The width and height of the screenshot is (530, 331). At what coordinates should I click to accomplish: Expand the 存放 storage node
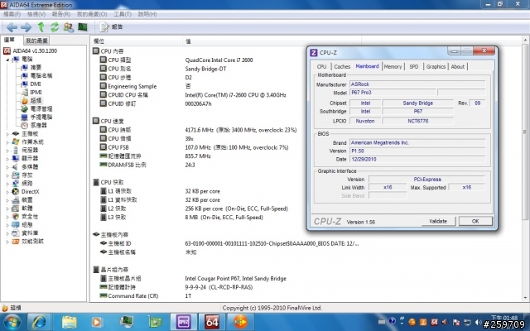coord(7,175)
